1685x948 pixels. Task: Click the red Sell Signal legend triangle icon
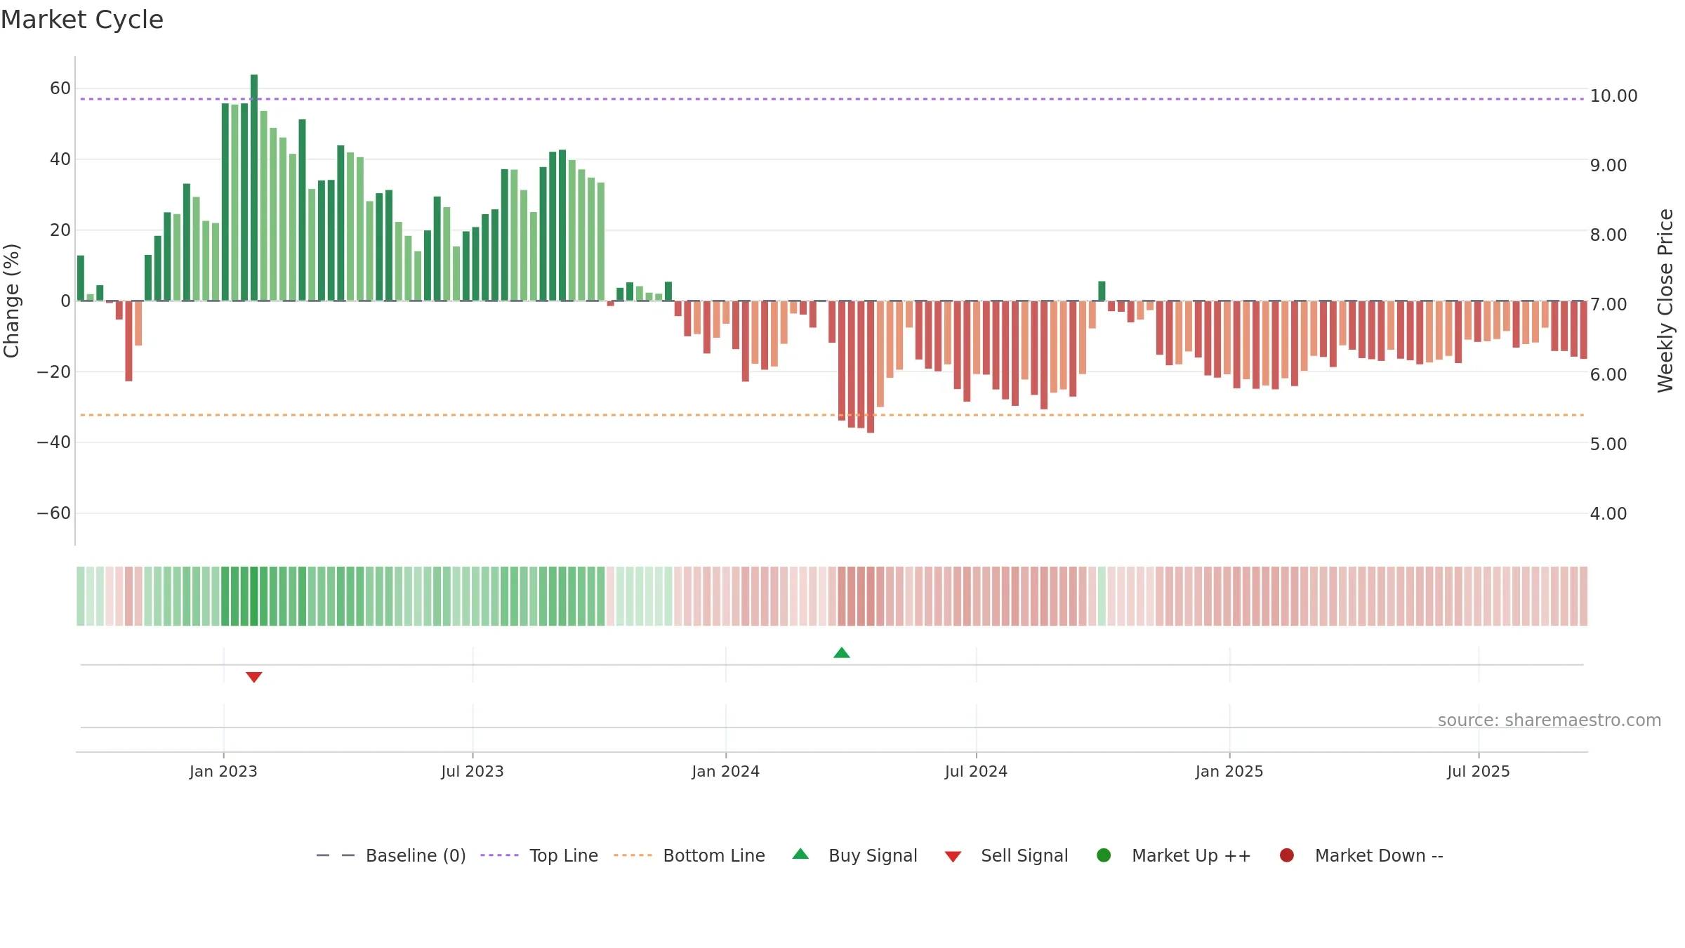(x=953, y=857)
